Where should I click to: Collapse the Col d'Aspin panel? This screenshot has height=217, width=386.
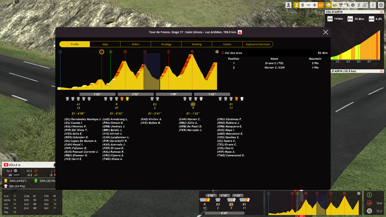tap(381, 12)
